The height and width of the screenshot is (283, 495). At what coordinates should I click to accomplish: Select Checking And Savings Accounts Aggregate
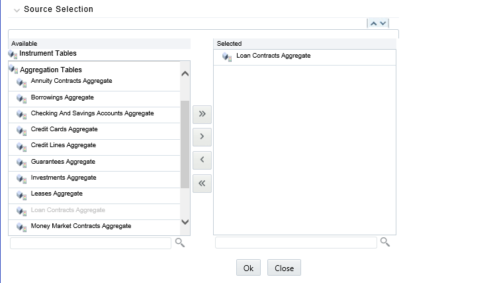[92, 113]
